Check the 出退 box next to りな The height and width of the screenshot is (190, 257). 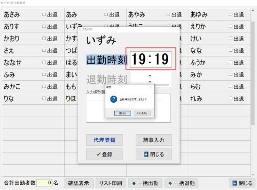coord(44,99)
